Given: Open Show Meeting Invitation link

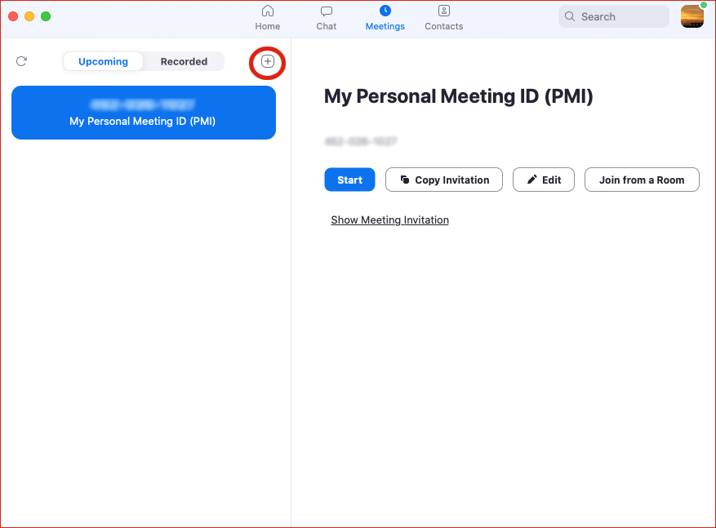Looking at the screenshot, I should click(x=389, y=220).
